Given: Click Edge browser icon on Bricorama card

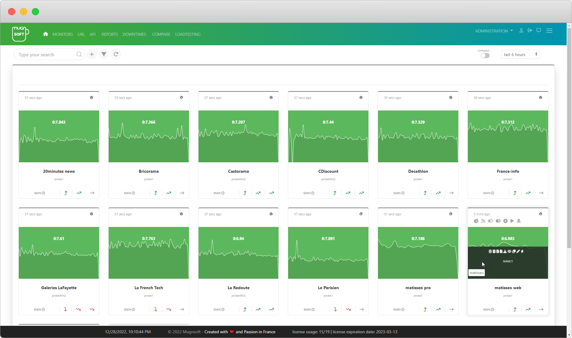Looking at the screenshot, I should click(x=181, y=98).
